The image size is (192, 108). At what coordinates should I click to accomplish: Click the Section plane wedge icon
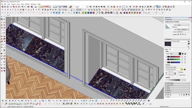(x=70, y=7)
